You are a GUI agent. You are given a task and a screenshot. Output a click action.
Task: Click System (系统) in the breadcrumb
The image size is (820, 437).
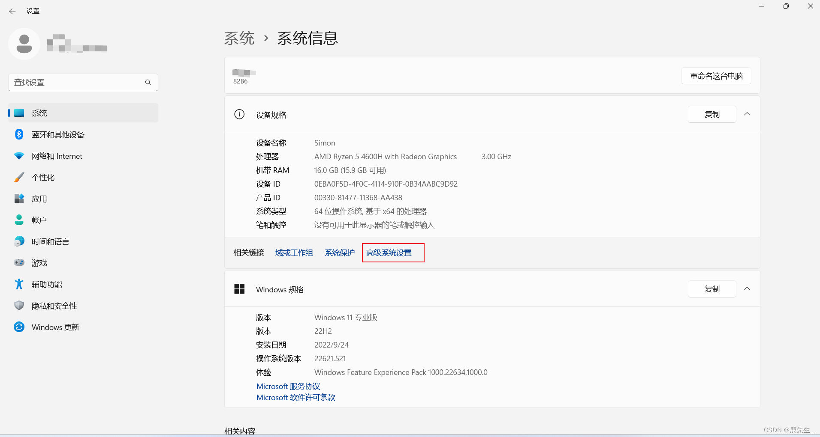(x=239, y=39)
